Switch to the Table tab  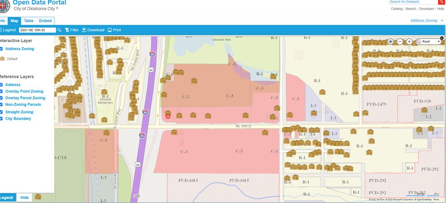coord(29,21)
